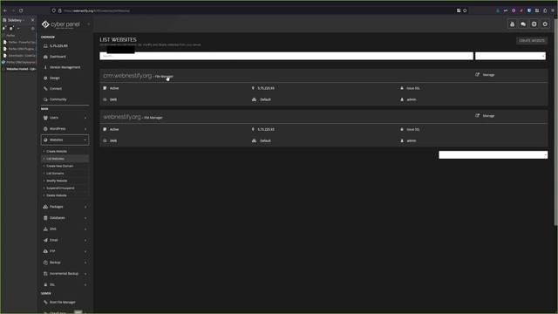Viewport: 558px width, 314px height.
Task: Open the dropdown beside the search field
Action: point(510,56)
